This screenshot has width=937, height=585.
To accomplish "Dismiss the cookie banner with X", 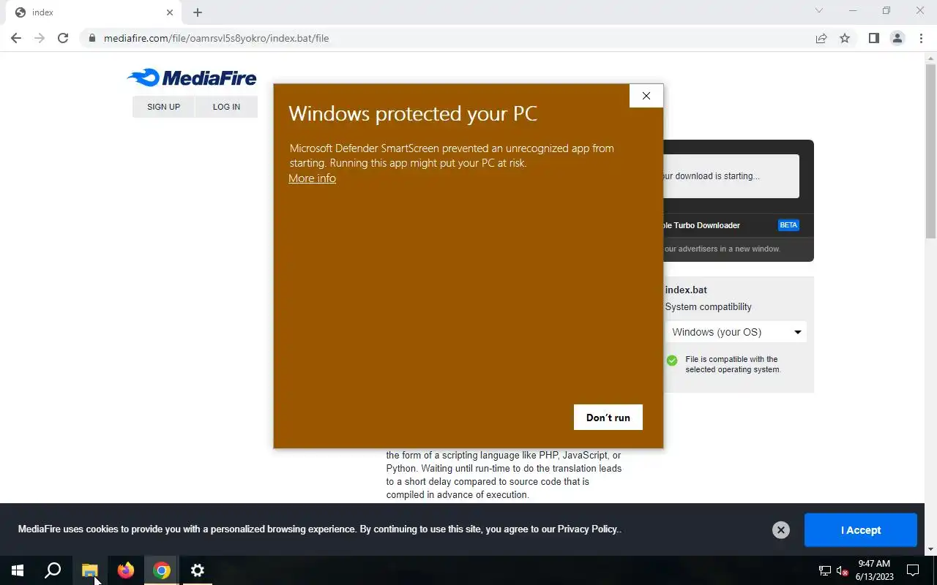I will coord(781,530).
